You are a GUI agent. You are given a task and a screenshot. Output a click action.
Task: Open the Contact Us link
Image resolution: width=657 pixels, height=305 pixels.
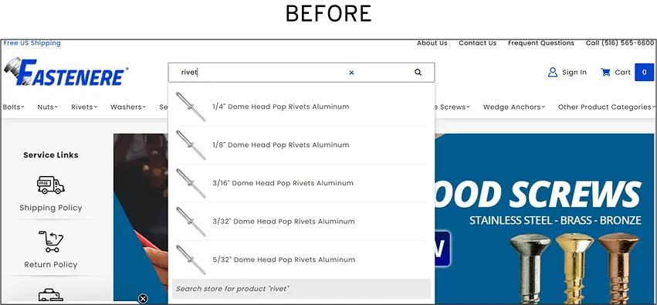pyautogui.click(x=478, y=43)
